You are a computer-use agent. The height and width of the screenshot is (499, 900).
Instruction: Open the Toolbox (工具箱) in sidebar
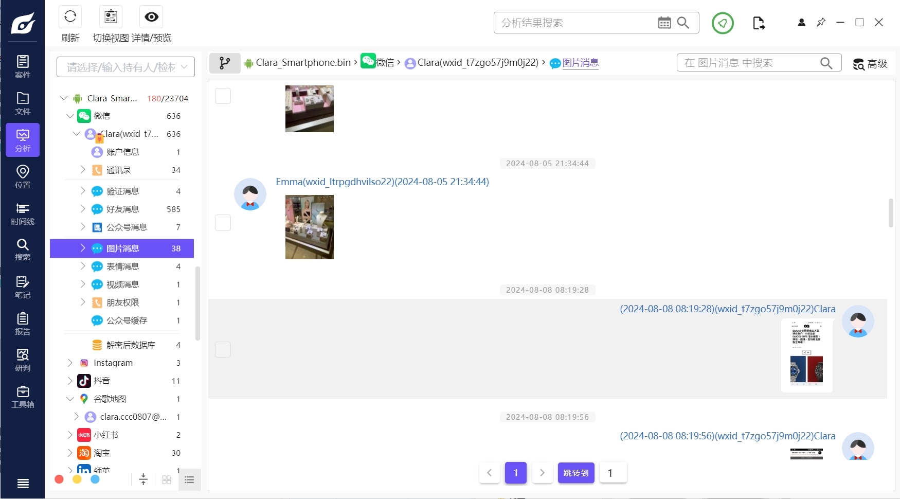point(23,397)
